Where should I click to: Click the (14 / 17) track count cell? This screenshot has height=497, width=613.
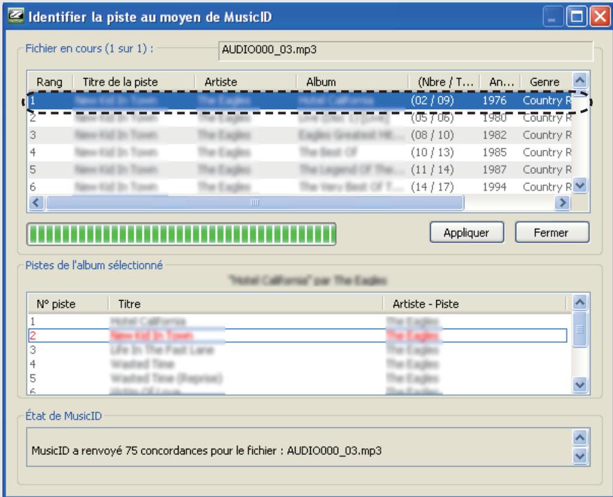coord(433,187)
